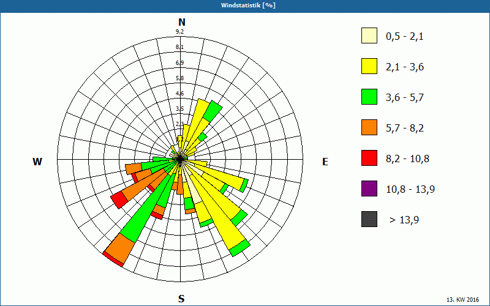This screenshot has height=306, width=490.
Task: Click the purple 10,8 - 13,9 legend swatch
Action: click(369, 188)
